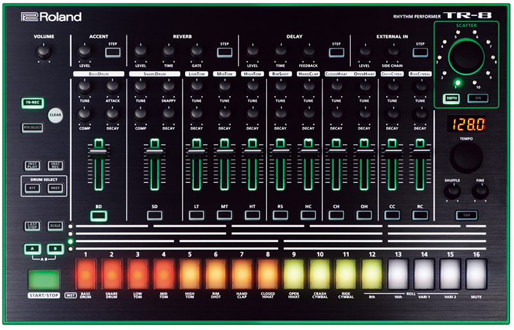
Task: Select the SD instrument button
Action: click(x=154, y=216)
